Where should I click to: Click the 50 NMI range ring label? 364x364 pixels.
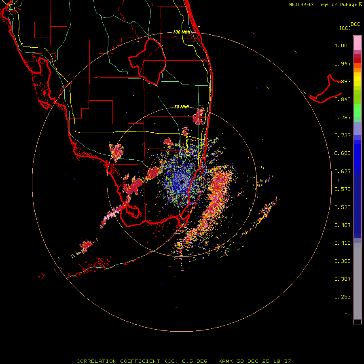[182, 107]
